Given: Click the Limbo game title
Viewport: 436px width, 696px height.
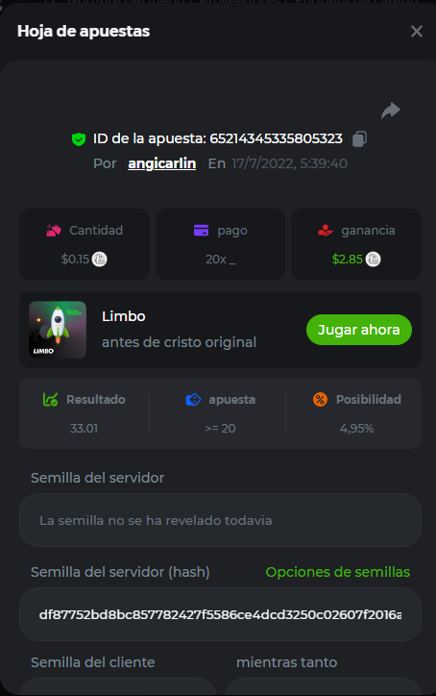Looking at the screenshot, I should pyautogui.click(x=124, y=316).
